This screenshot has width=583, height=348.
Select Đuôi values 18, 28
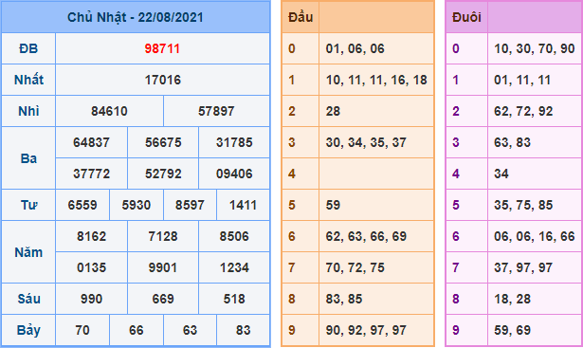[x=512, y=299]
